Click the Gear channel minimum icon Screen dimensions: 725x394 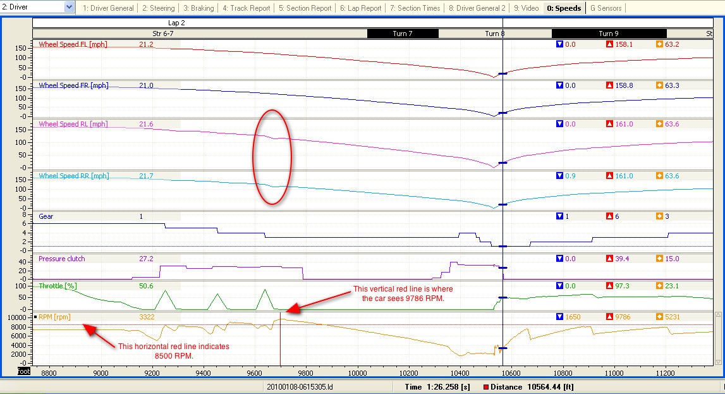click(559, 216)
